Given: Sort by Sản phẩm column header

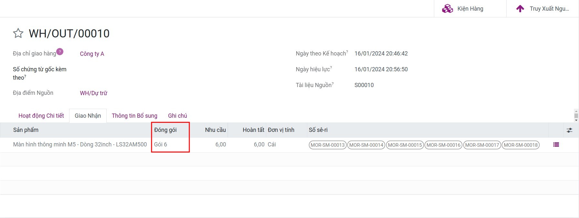Looking at the screenshot, I should (x=26, y=130).
